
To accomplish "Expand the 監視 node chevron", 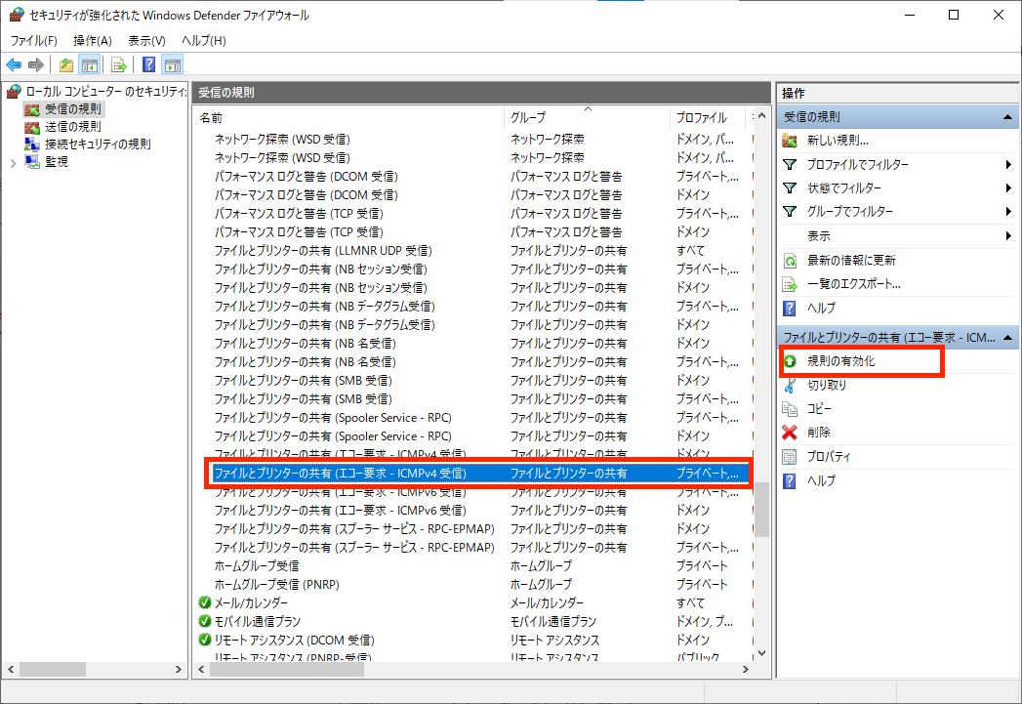I will 13,163.
